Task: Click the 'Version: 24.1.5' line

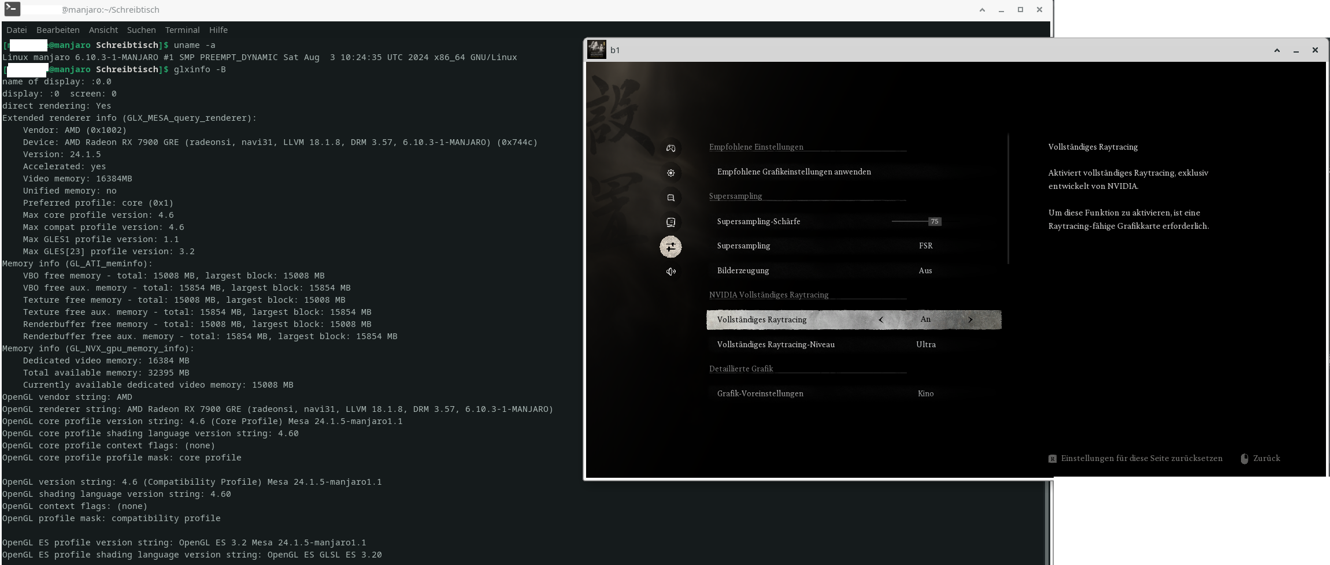Action: pos(62,154)
